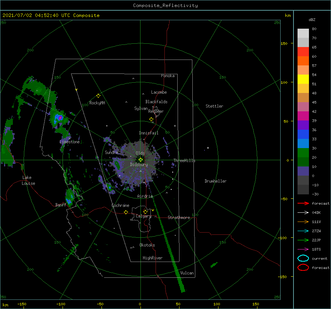Select the orange 111V arrow legend entry
331x309 pixels.
coord(303,222)
